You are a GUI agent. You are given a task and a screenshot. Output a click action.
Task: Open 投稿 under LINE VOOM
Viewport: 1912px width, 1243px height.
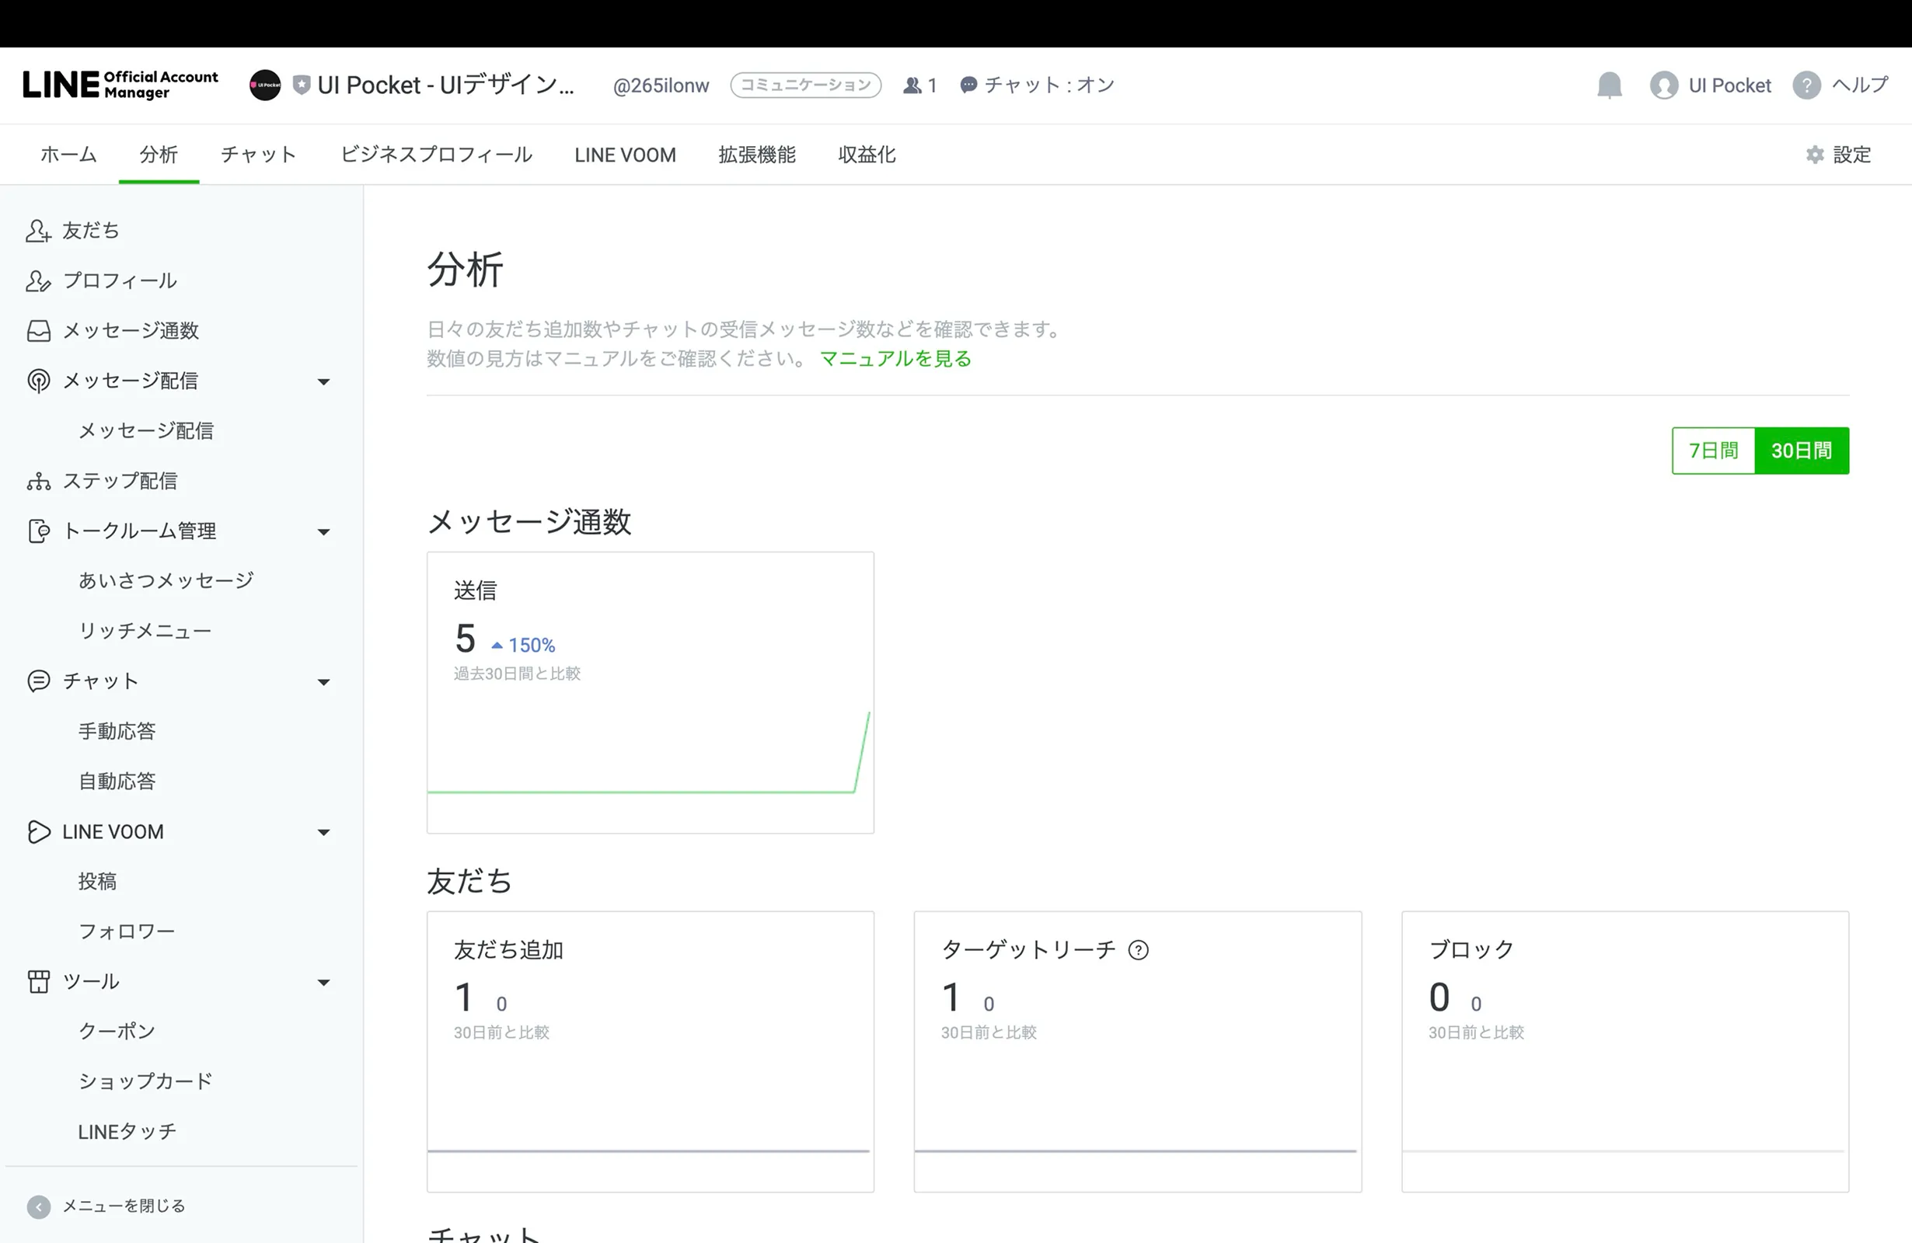[97, 882]
